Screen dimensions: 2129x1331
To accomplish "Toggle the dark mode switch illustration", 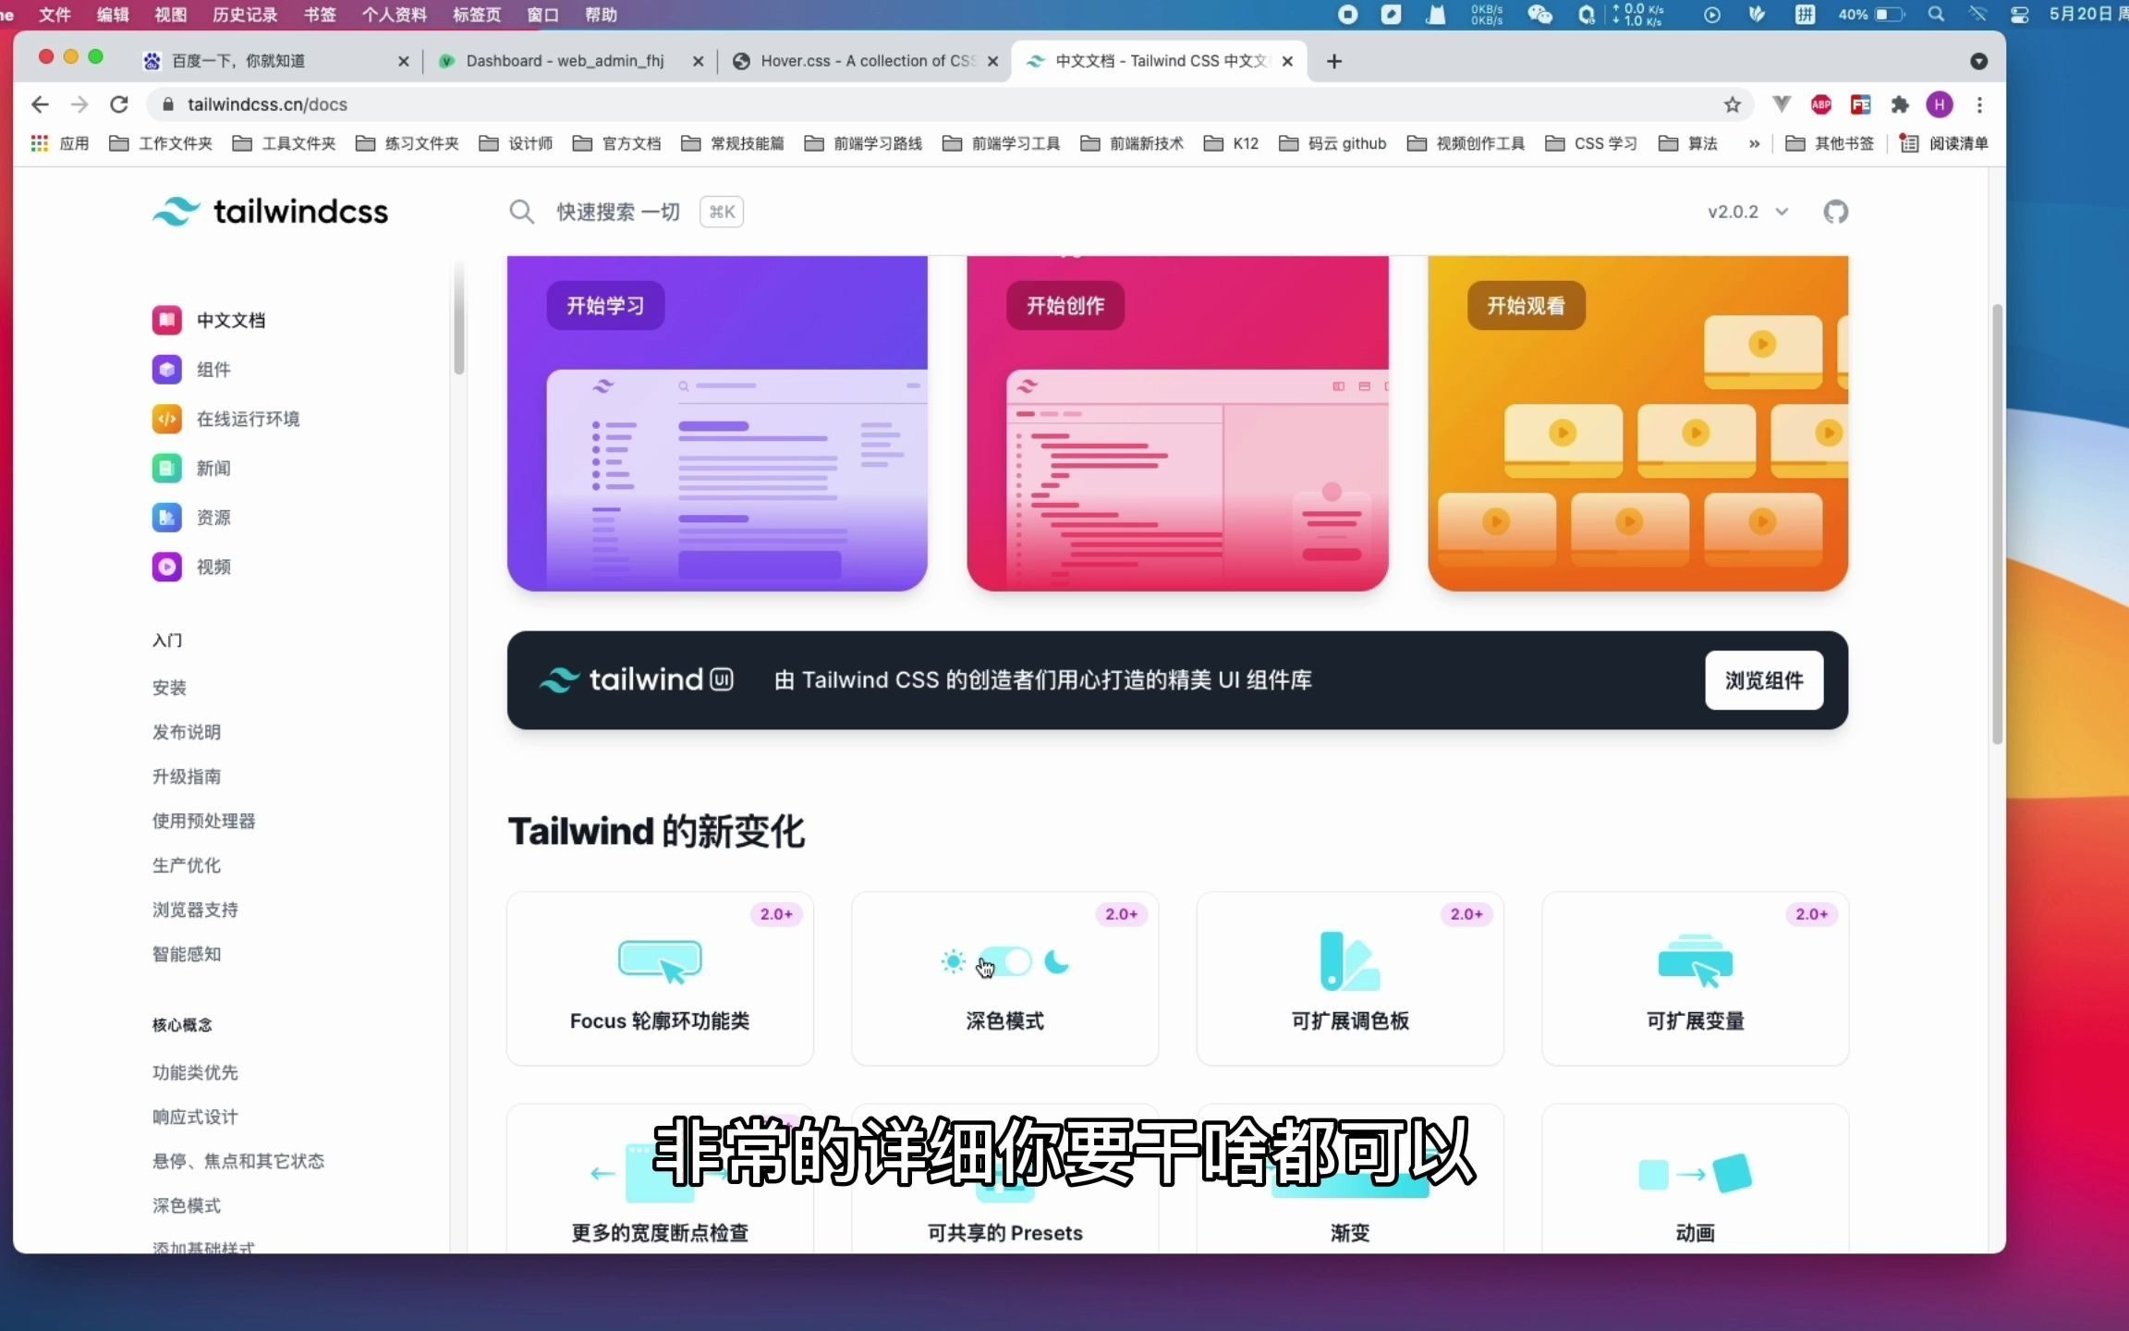I will 1004,962.
